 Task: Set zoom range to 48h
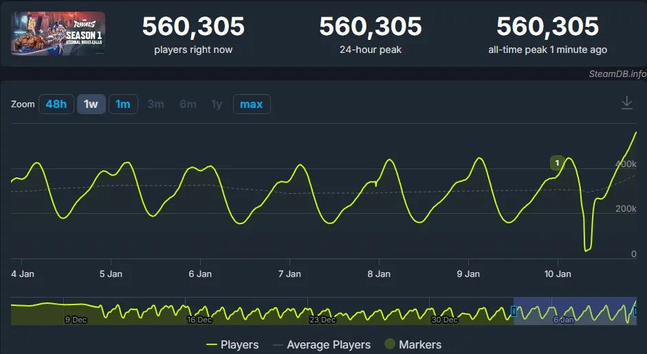[x=56, y=104]
